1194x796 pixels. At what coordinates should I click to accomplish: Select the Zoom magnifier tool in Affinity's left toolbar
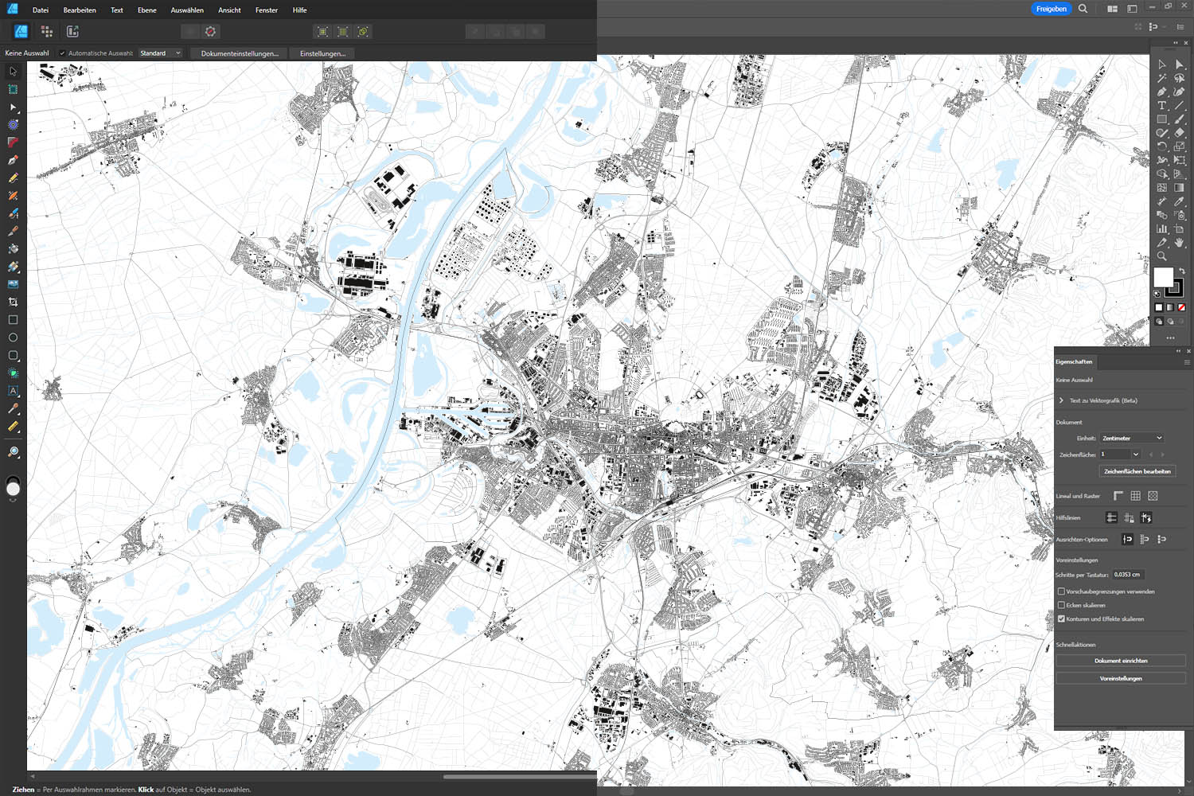click(13, 452)
